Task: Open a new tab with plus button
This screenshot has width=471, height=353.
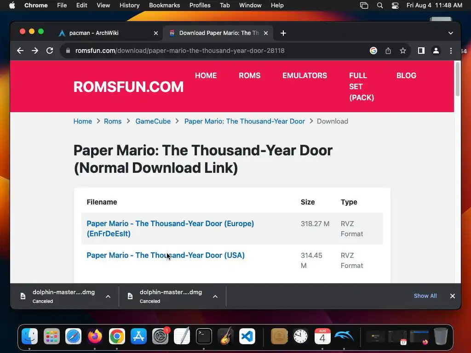Action: tap(283, 33)
